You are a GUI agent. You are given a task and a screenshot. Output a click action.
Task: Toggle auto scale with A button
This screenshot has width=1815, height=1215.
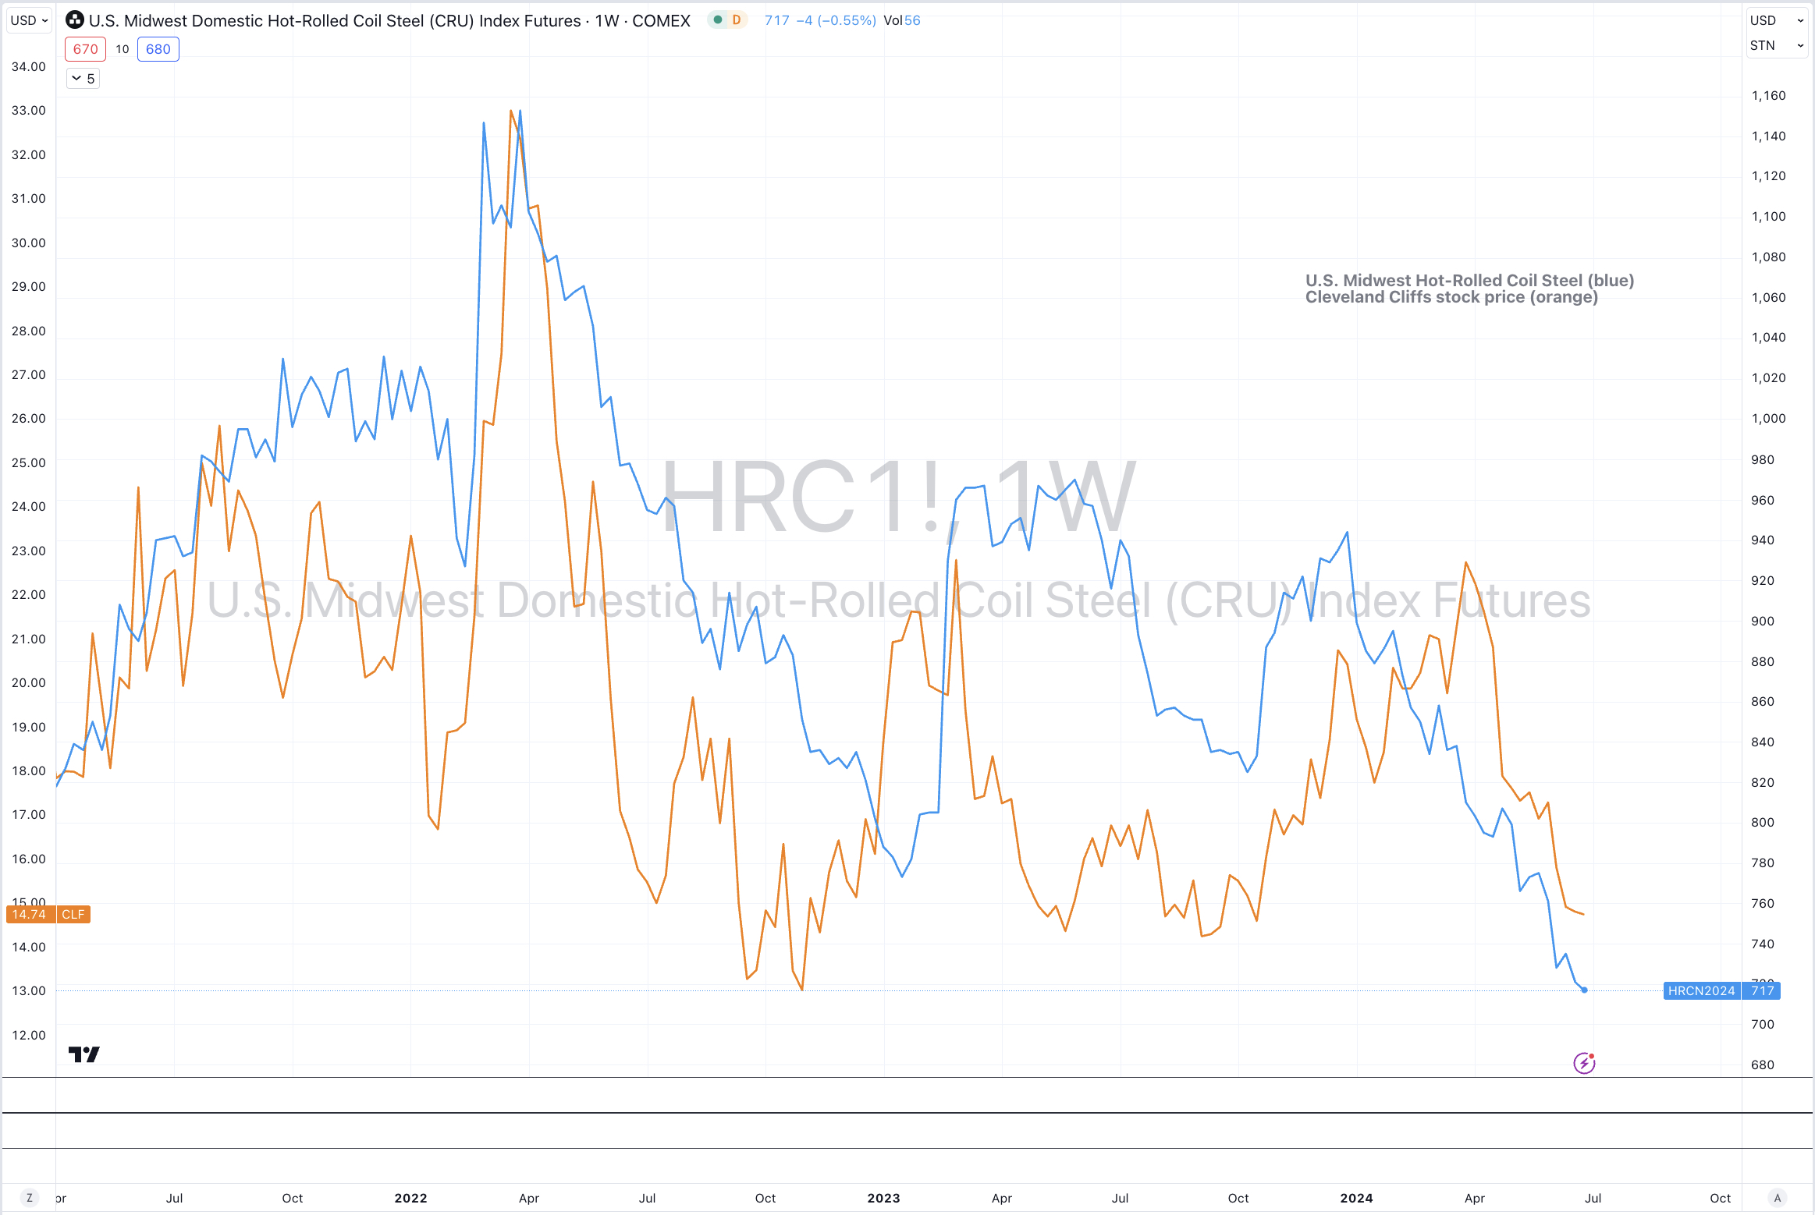pos(1778,1198)
